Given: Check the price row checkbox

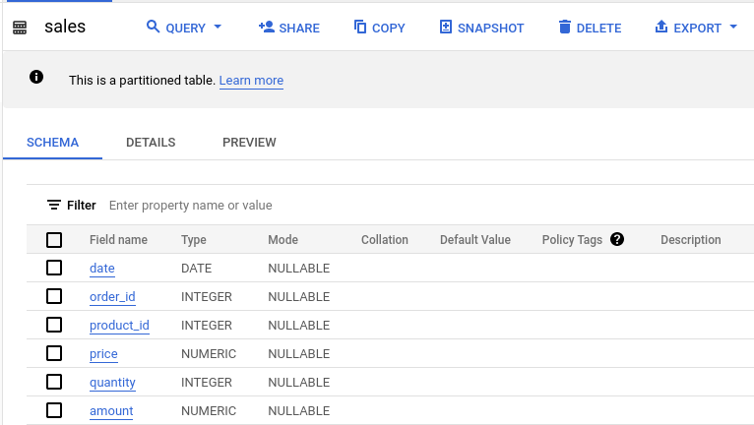Looking at the screenshot, I should point(54,353).
